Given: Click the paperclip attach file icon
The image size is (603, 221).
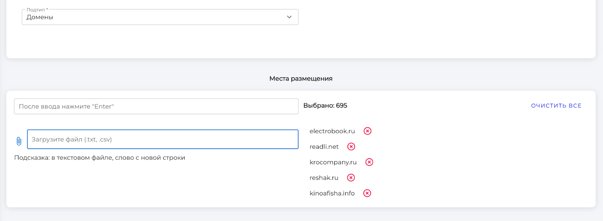Looking at the screenshot, I should click(x=19, y=141).
